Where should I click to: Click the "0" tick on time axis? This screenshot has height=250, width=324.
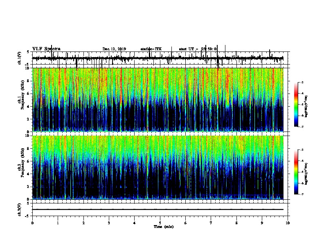pyautogui.click(x=32, y=223)
